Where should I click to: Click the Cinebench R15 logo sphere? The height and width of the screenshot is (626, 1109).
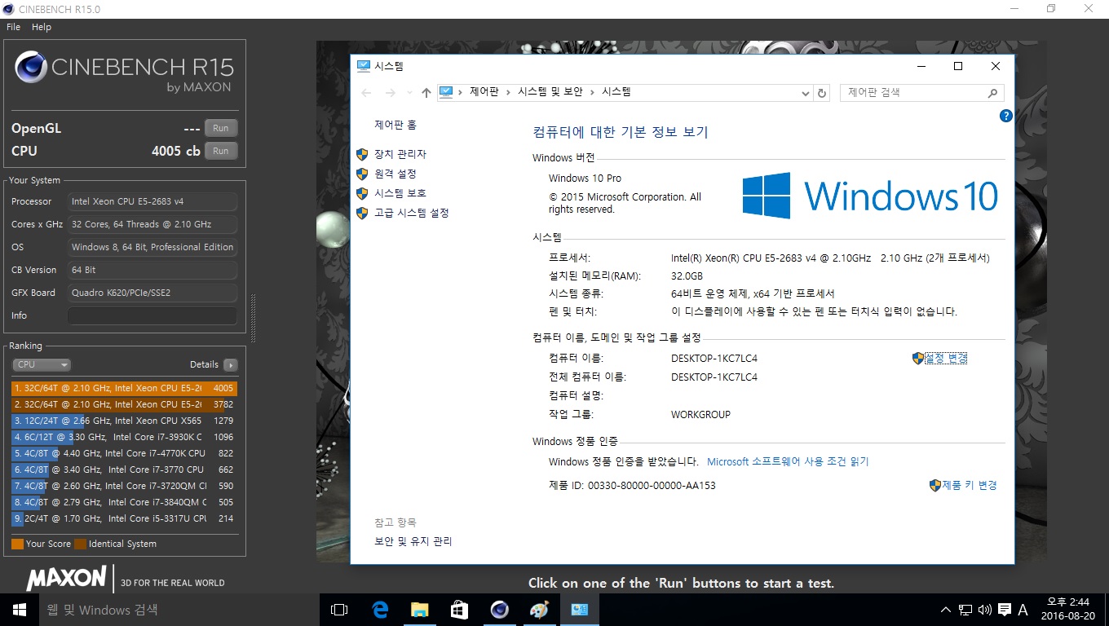[30, 67]
